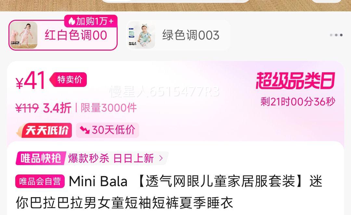Tap the 天天低价 red badge
The height and width of the screenshot is (215, 351).
pos(44,130)
